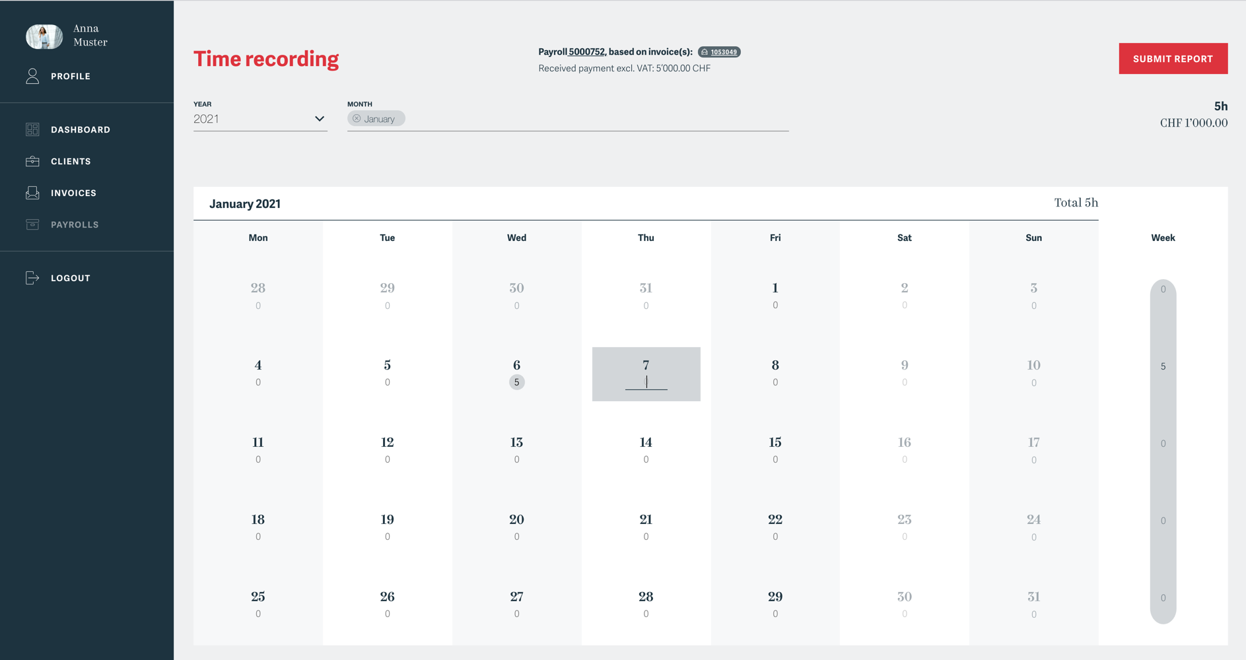The image size is (1246, 660).
Task: Focus the hours input for January 7
Action: point(646,382)
